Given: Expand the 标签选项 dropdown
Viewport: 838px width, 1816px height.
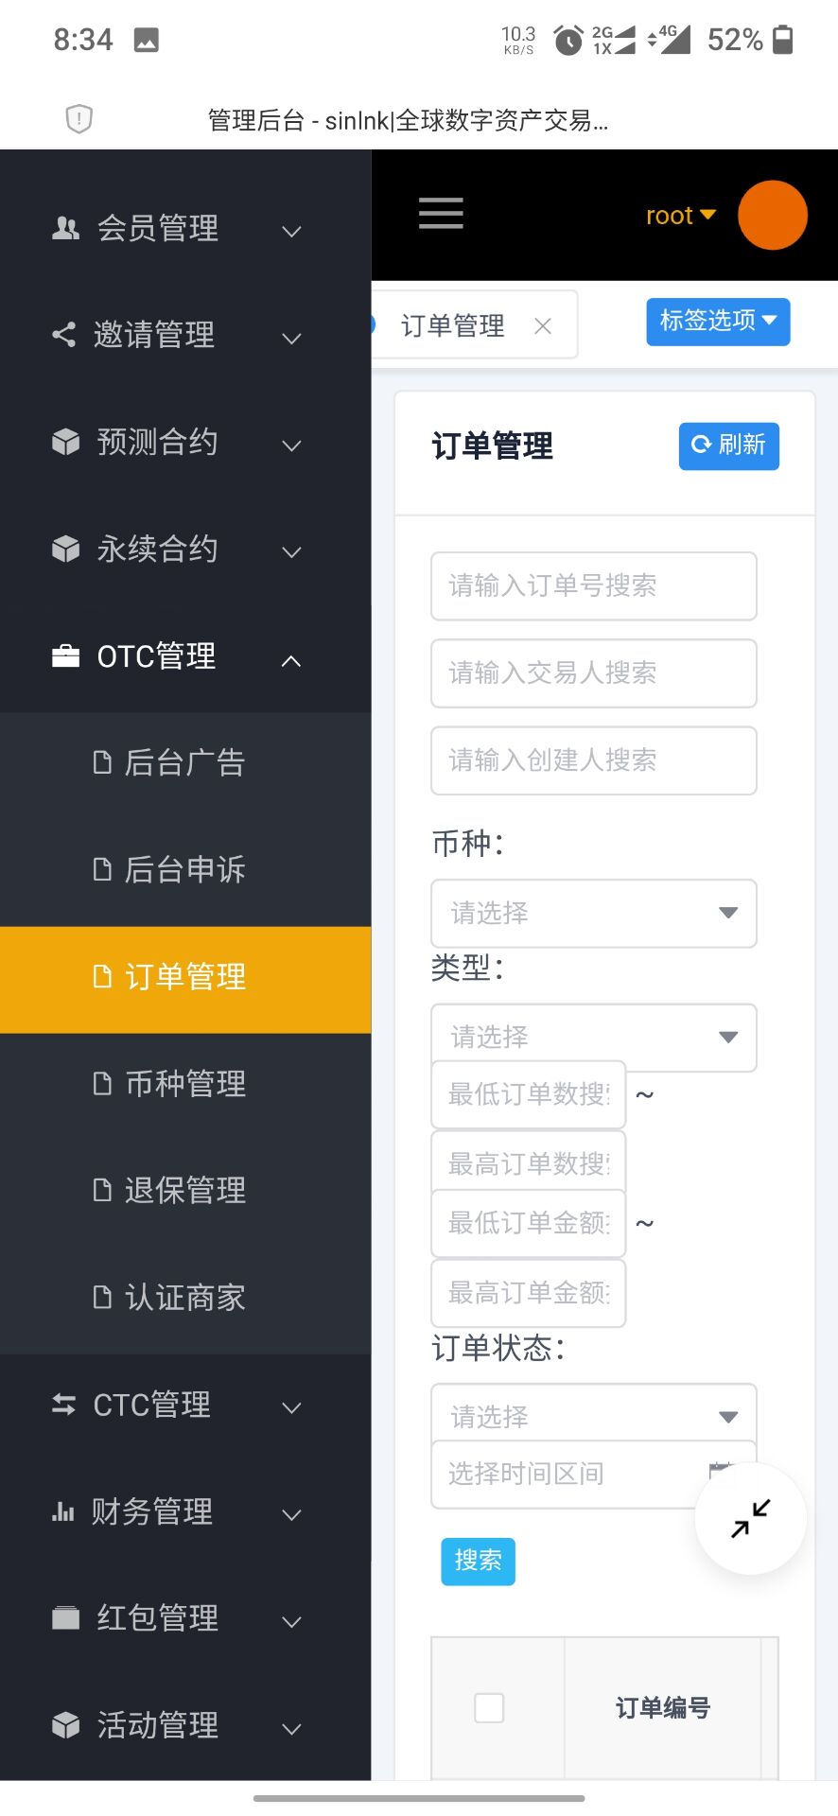Looking at the screenshot, I should pyautogui.click(x=718, y=322).
